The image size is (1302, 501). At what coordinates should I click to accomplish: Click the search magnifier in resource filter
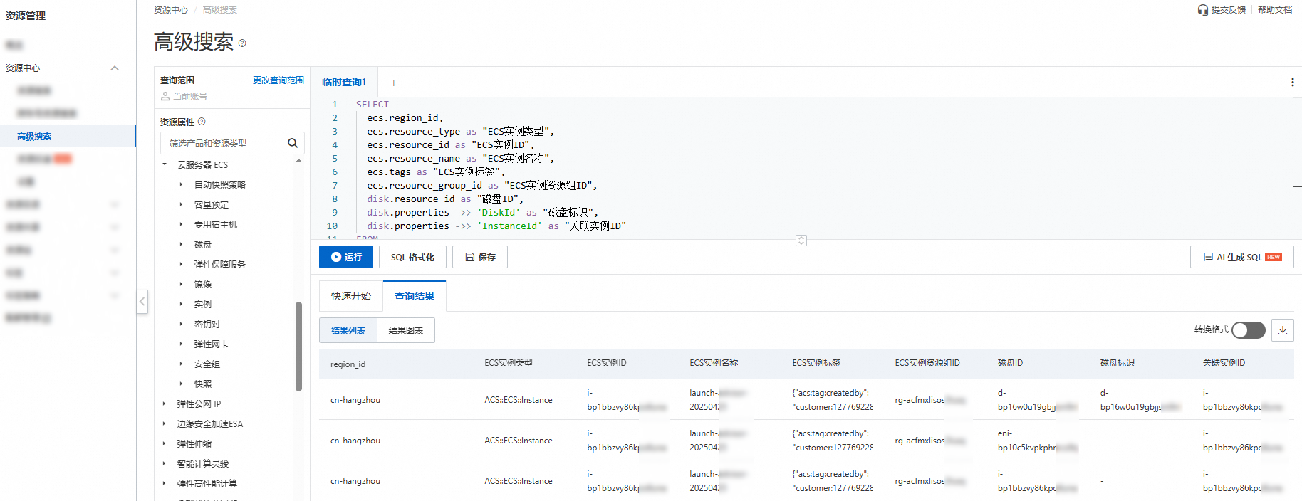click(293, 143)
